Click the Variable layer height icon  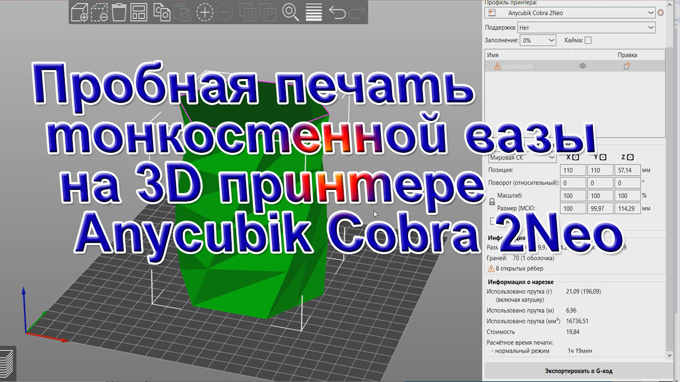pyautogui.click(x=313, y=12)
